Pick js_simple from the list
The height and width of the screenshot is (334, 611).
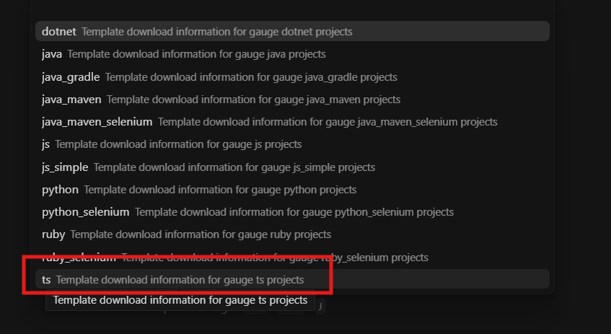(292, 167)
